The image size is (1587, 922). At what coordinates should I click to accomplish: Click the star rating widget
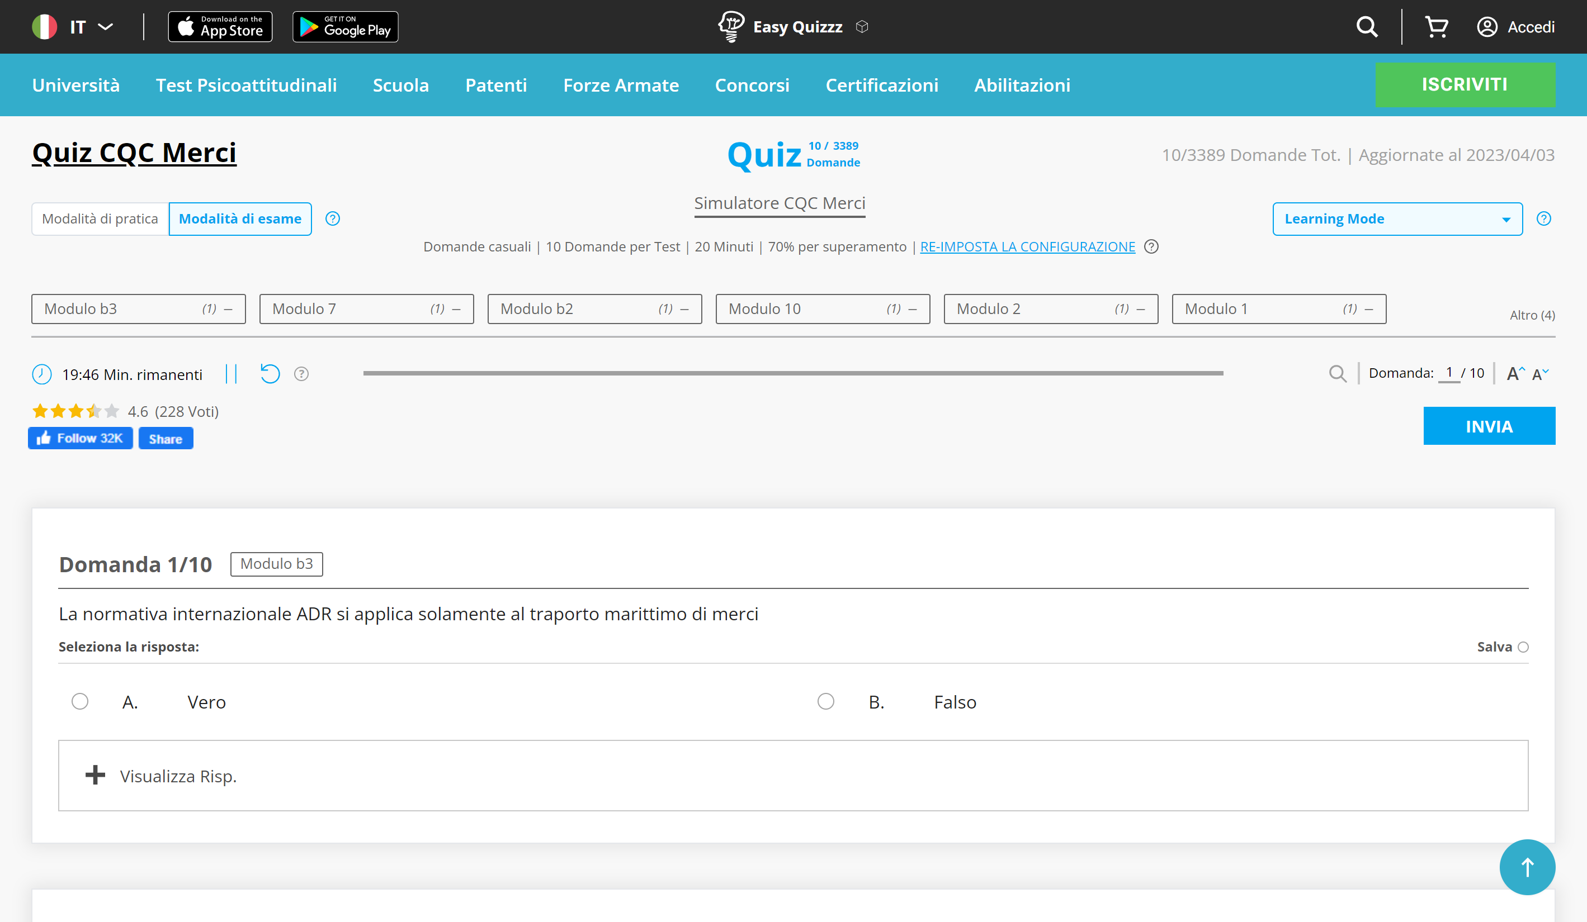click(x=75, y=411)
